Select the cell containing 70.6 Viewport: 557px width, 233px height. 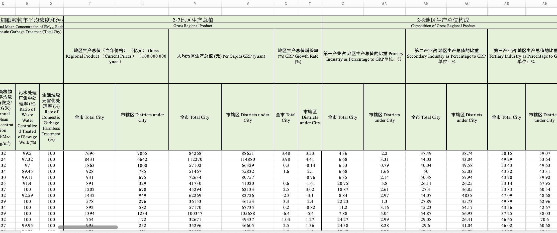(541, 219)
